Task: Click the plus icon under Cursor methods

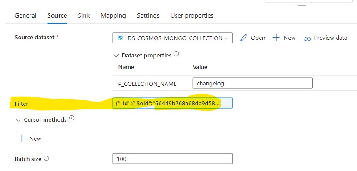Action: pos(22,138)
